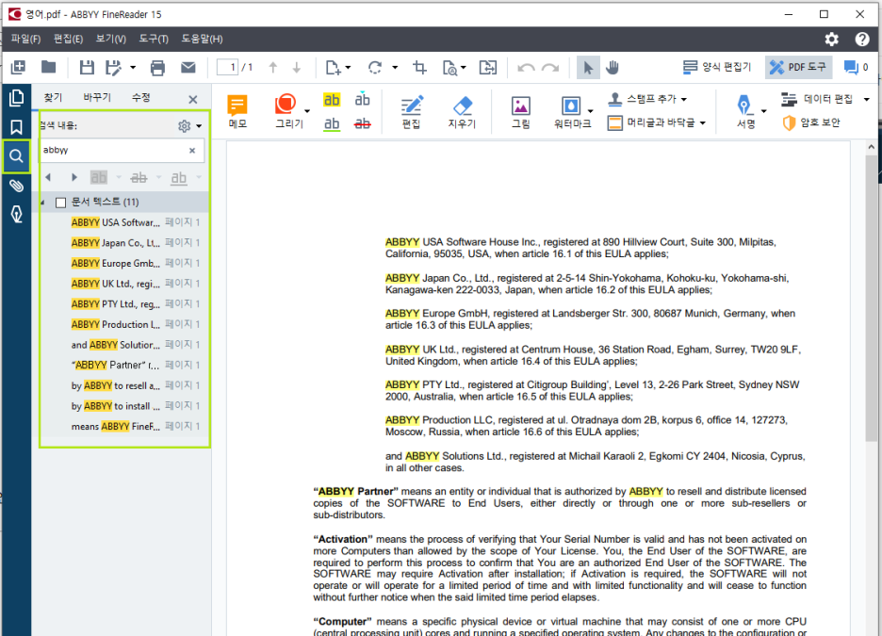The image size is (882, 636).
Task: Open a file with the folder icon
Action: [x=48, y=68]
